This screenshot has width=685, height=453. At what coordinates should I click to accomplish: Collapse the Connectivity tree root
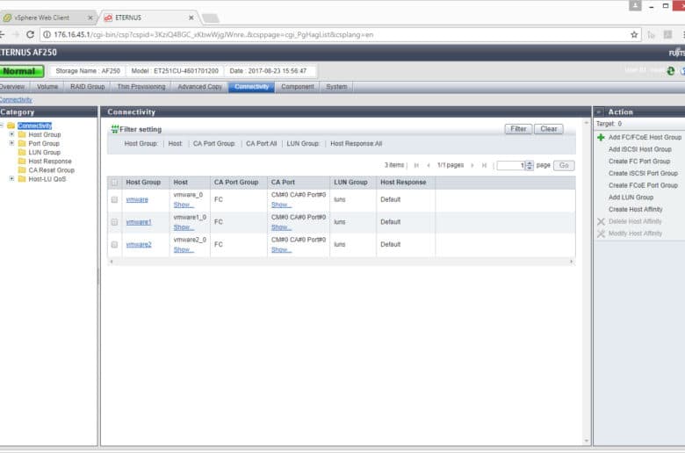[2, 126]
